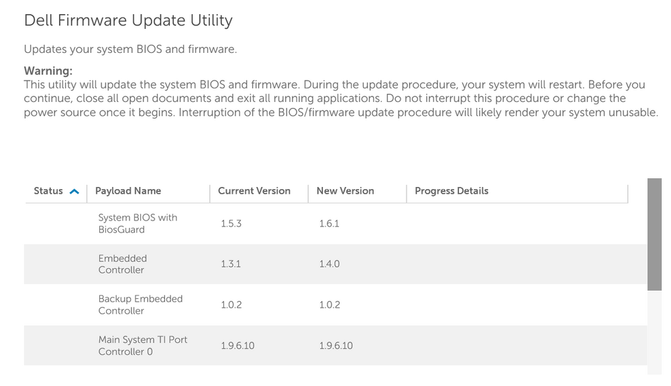Click Embedded Controller current version 1.3.1

coord(231,264)
